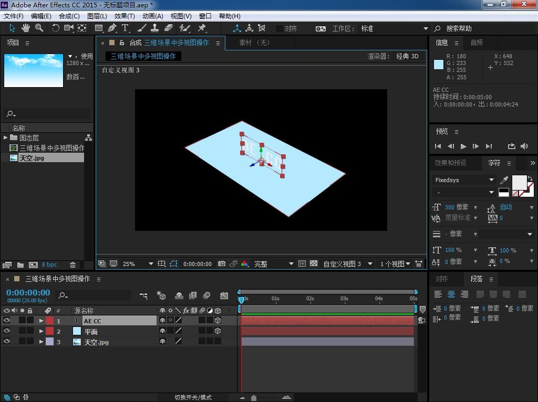Select the Horizontal Type tool

click(125, 28)
